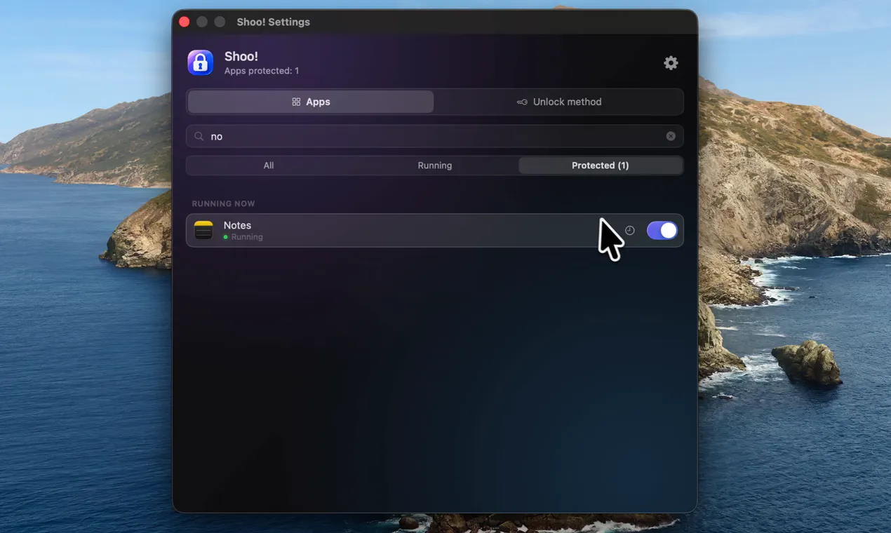
Task: Click the clock schedule icon for Notes
Action: (x=630, y=230)
